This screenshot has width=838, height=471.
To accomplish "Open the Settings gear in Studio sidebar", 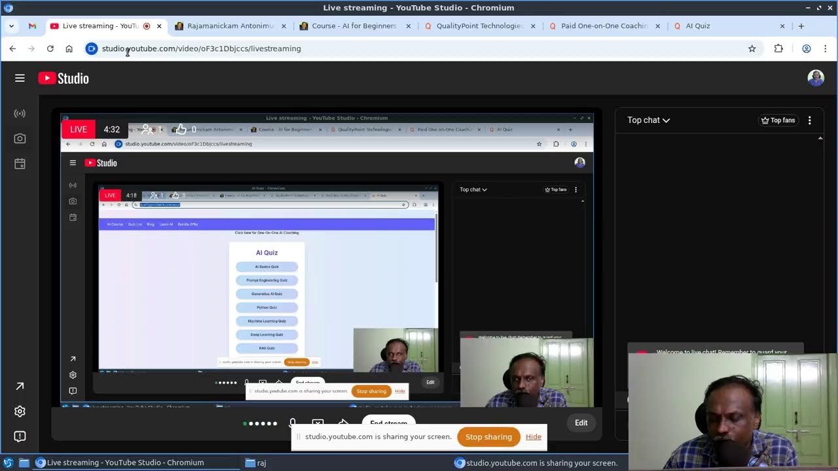I will (x=20, y=411).
